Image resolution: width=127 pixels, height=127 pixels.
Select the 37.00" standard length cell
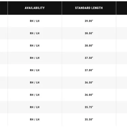pos(89,70)
